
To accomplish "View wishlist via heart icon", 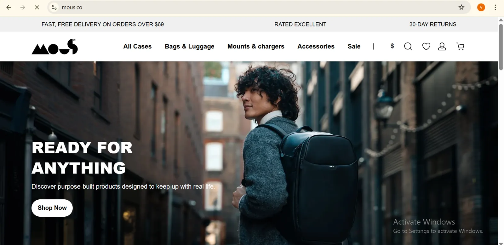I will pos(426,47).
